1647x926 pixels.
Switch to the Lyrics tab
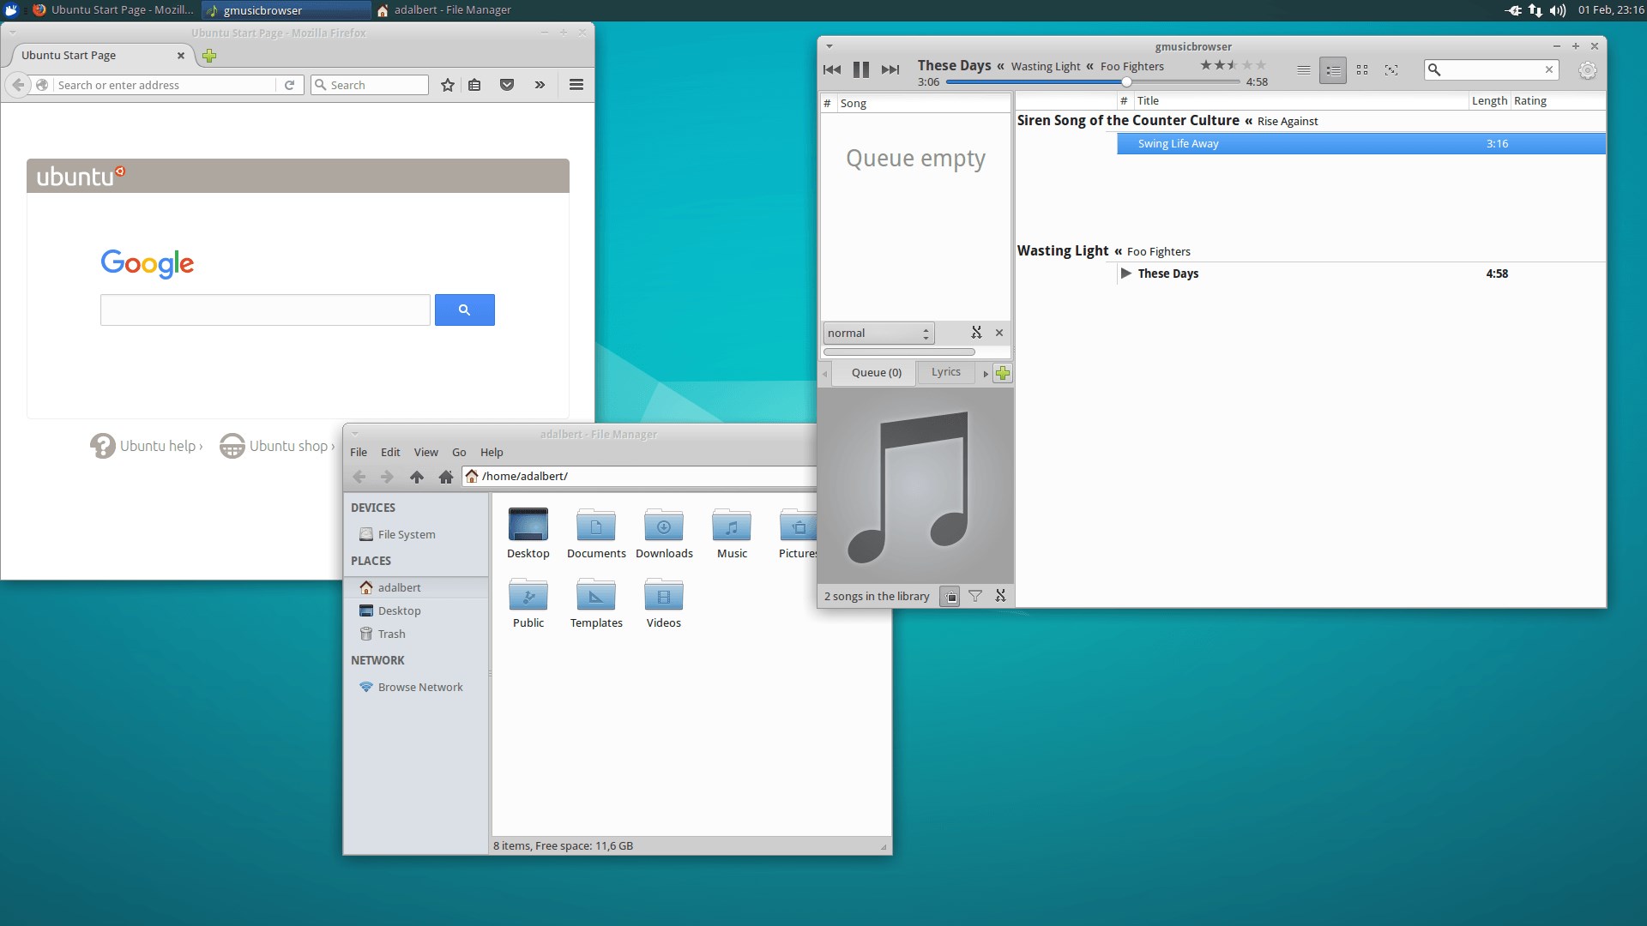tap(946, 372)
